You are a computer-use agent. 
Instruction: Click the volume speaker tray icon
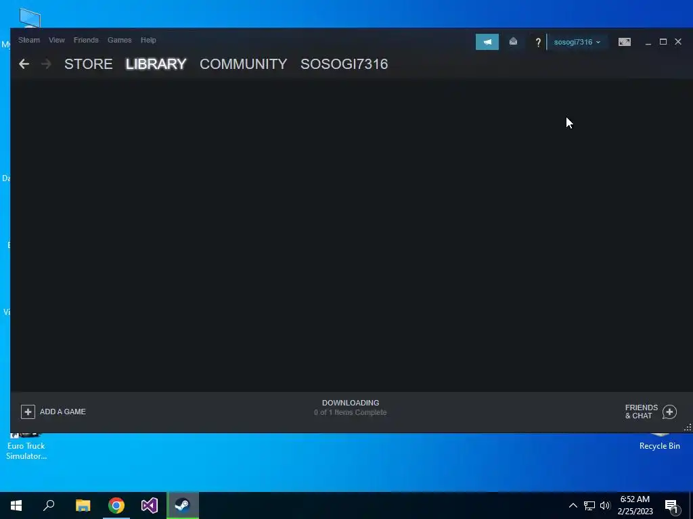coord(605,505)
